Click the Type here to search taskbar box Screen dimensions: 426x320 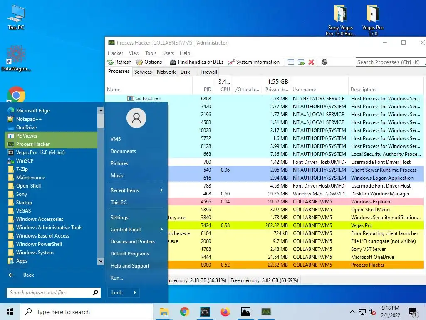click(87, 312)
